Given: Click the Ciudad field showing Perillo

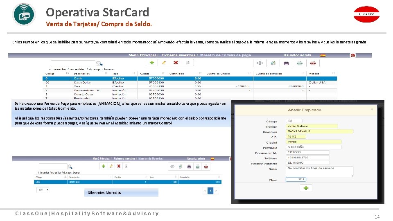Looking at the screenshot, I should coord(314,142).
